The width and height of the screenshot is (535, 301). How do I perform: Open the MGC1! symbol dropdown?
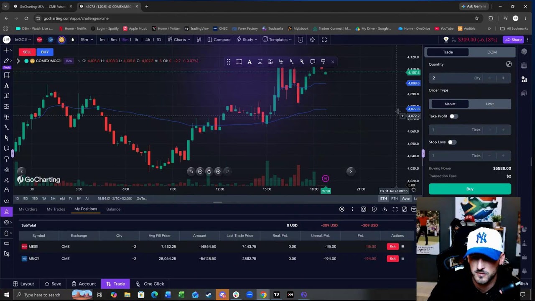point(23,40)
